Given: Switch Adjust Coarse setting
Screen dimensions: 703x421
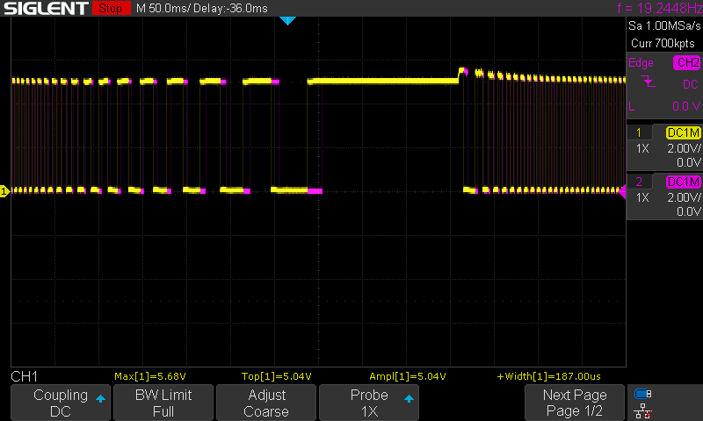Looking at the screenshot, I should [x=266, y=403].
